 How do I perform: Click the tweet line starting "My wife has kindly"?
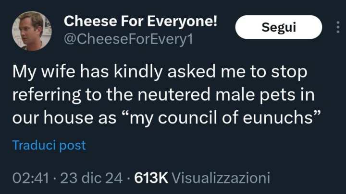(x=159, y=73)
